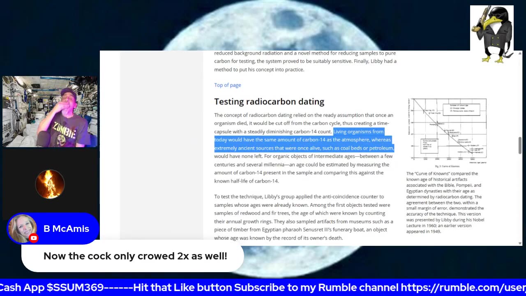
Task: Click the YouTube badge on avatar
Action: [34, 238]
